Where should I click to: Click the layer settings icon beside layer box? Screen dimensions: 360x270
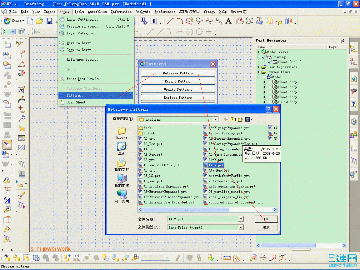point(22,32)
